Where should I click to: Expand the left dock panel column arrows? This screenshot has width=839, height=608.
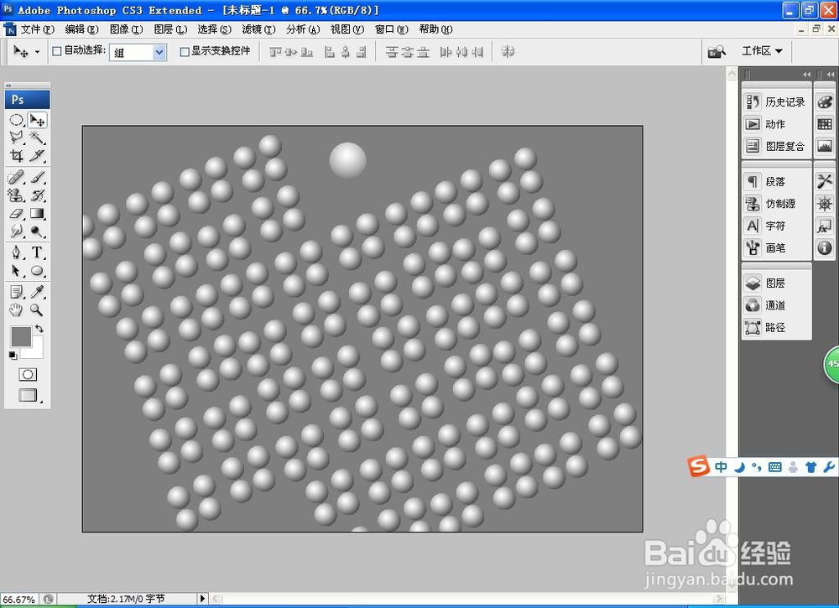806,75
